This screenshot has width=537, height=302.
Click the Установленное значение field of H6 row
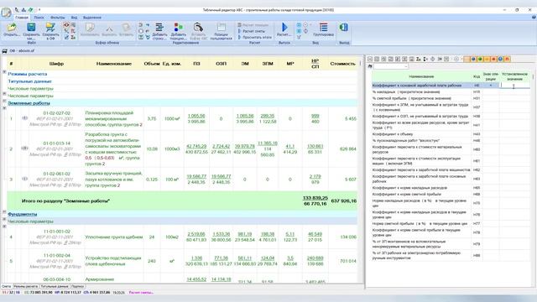pyautogui.click(x=514, y=86)
